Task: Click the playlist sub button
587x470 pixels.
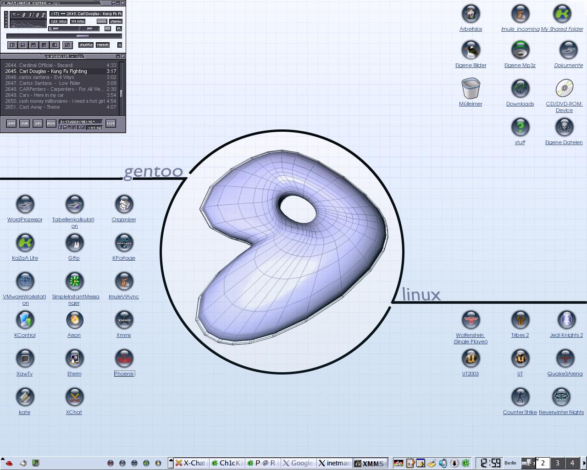Action: [x=25, y=123]
